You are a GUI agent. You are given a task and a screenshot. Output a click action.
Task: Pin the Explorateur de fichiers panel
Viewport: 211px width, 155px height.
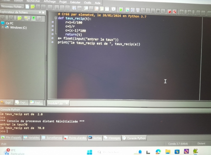tap(40, 12)
